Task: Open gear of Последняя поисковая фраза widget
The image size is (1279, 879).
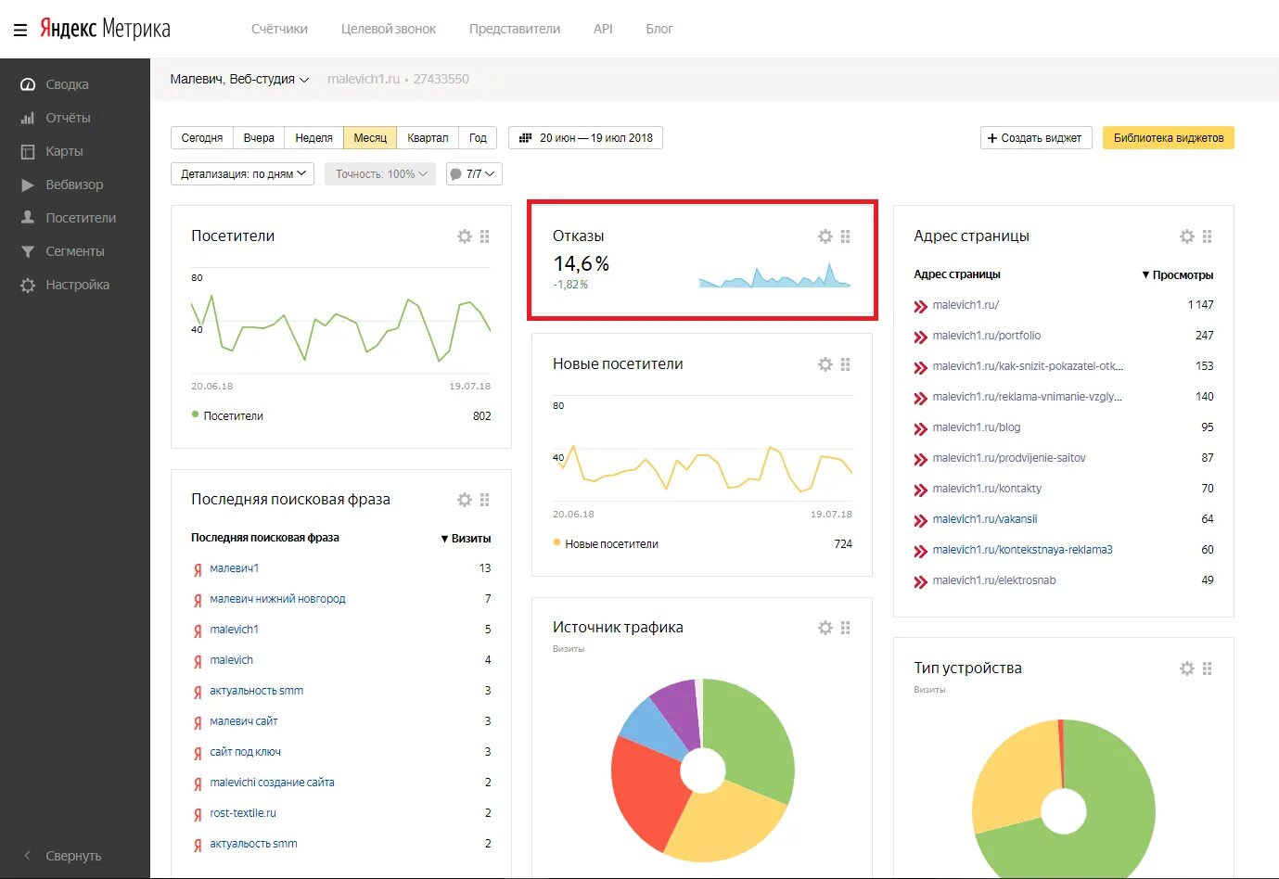Action: click(x=465, y=500)
